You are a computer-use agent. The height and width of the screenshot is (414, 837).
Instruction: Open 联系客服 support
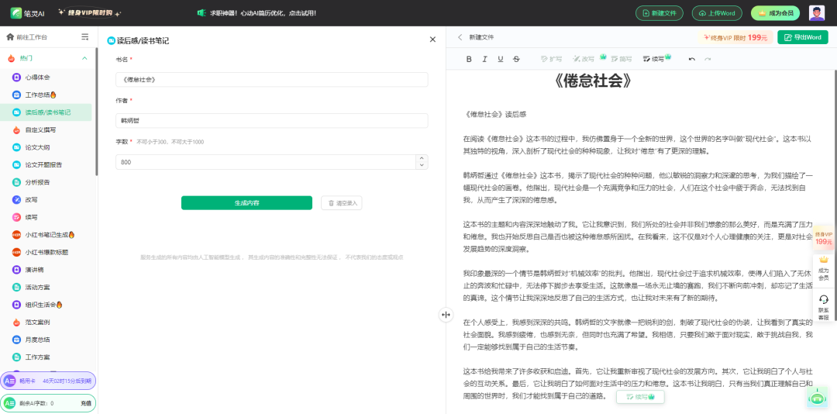pos(824,307)
